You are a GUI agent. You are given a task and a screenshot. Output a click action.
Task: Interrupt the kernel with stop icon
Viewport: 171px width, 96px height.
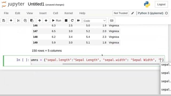[66, 21]
